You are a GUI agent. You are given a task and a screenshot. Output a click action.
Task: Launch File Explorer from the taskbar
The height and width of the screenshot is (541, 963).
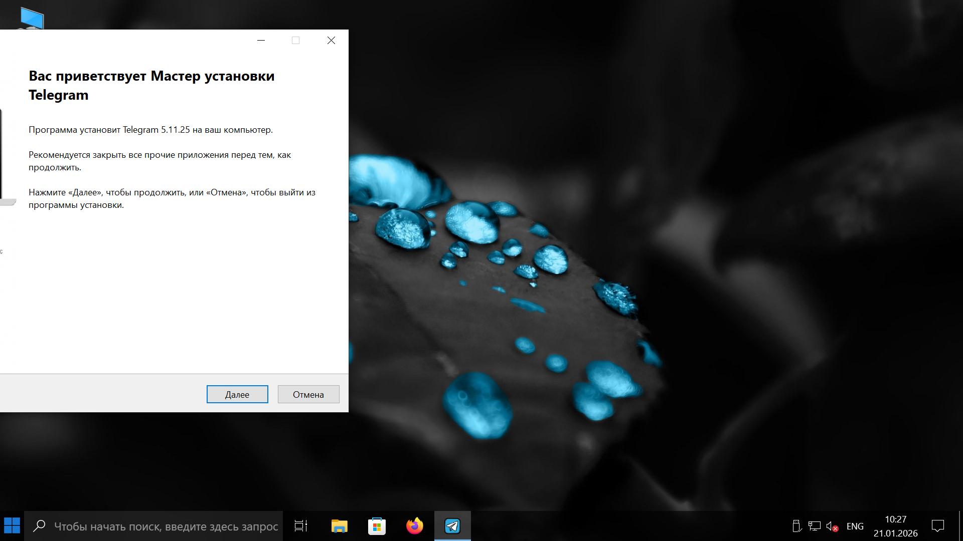point(339,526)
